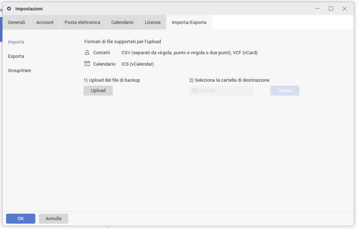Click the folder icon in destination field
The height and width of the screenshot is (229, 357).
(195, 91)
